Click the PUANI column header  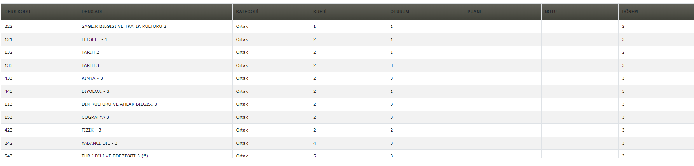474,12
